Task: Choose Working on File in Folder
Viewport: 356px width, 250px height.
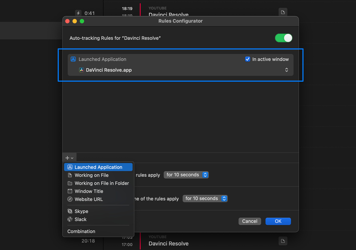Action: (x=98, y=183)
